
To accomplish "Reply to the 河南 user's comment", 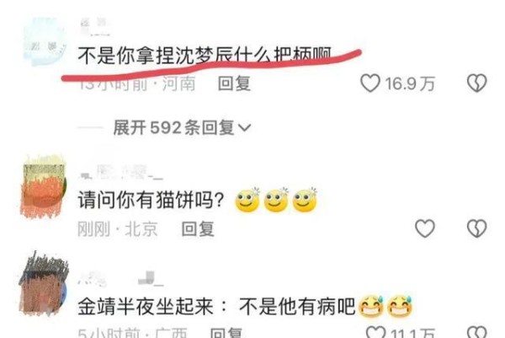I will [234, 83].
